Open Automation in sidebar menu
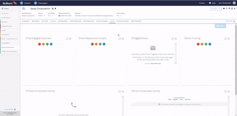Screen dimensions: 237x116 tap(10, 18)
